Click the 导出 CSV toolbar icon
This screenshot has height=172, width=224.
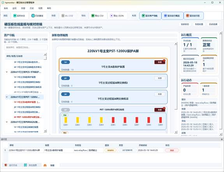(x=93, y=16)
